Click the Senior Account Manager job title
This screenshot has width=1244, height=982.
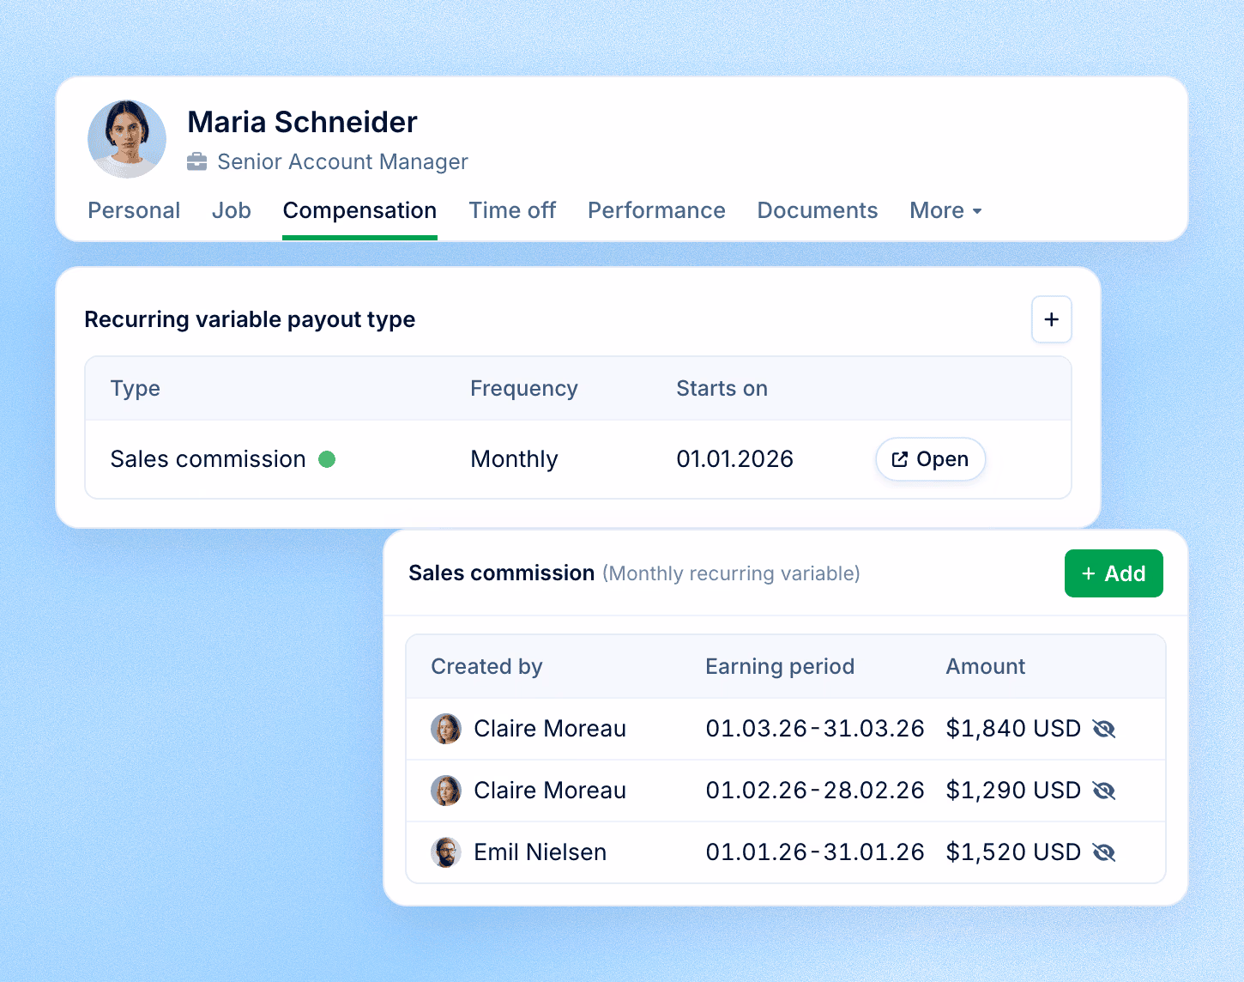pos(342,162)
